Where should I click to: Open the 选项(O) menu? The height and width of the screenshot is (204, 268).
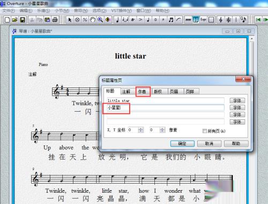coord(99,11)
